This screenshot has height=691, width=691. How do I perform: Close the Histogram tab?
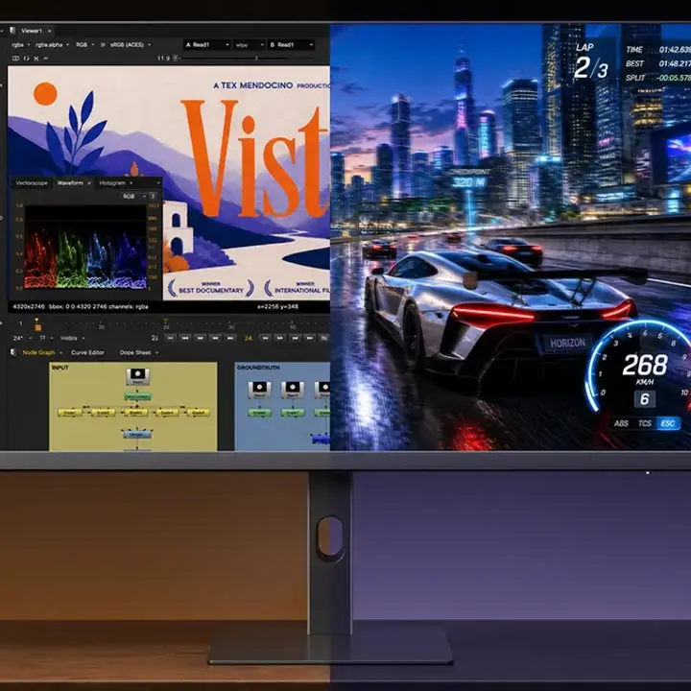tap(131, 183)
